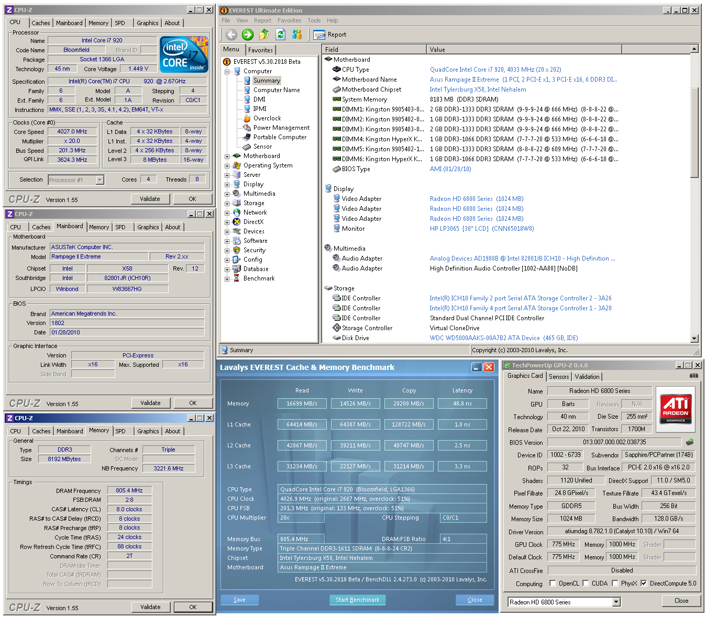Open Report from EVEREST toolbar
This screenshot has width=706, height=618.
(x=330, y=35)
